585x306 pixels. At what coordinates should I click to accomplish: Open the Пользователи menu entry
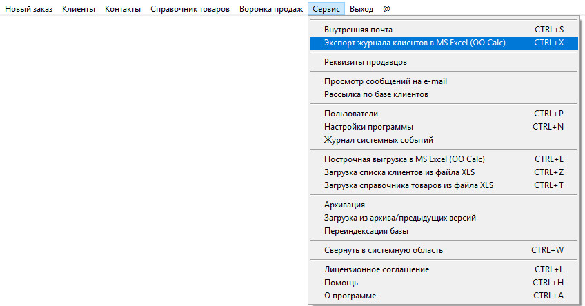tap(351, 114)
